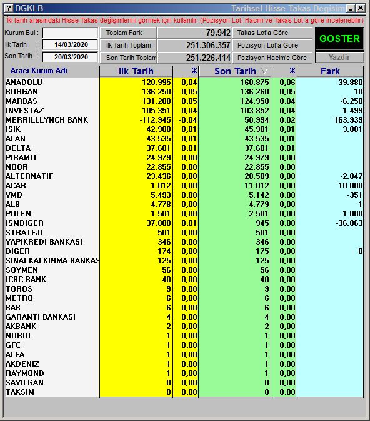Sort by Ilk Tarih column header

pos(136,71)
